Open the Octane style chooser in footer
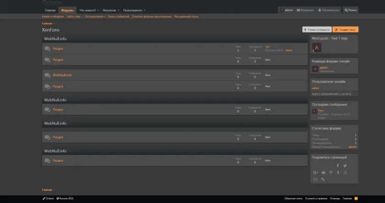Image resolution: width=385 pixels, height=203 pixels. [48, 198]
